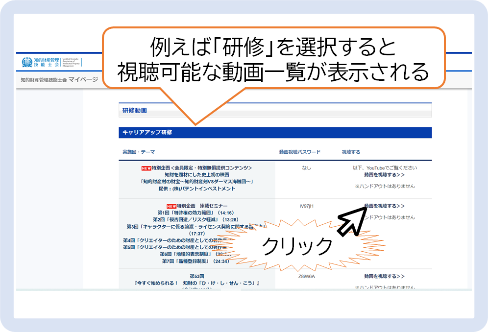The image size is (488, 332).
Task: Open 動画を視聴する link for 連載セミナー
Action: (384, 206)
